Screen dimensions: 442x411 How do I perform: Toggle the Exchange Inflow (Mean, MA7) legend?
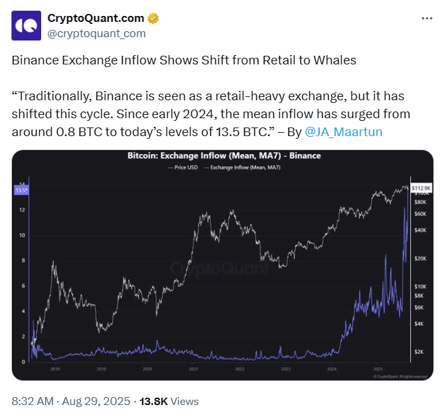tap(242, 167)
